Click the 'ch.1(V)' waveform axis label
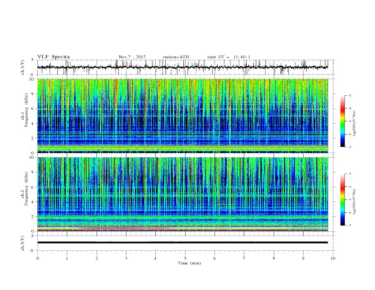Screen dimensions: 375x290 (23, 67)
